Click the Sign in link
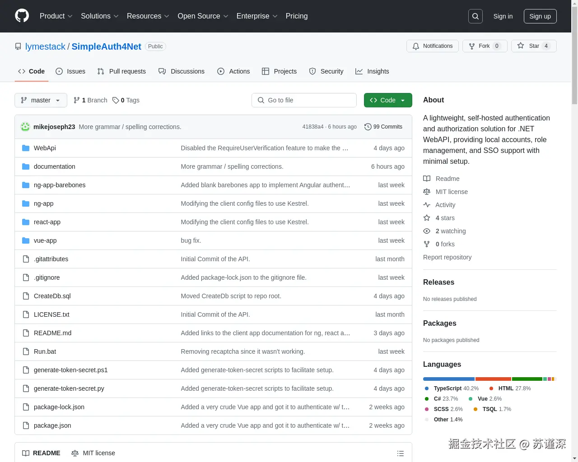This screenshot has height=462, width=578. pyautogui.click(x=503, y=16)
